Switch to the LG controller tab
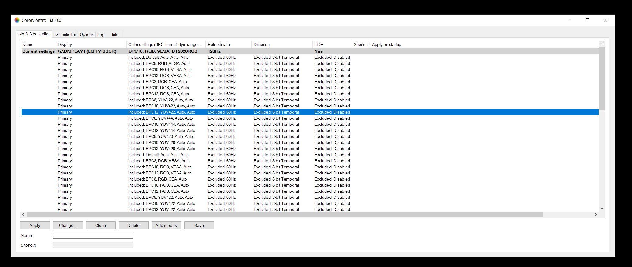This screenshot has height=267, width=632. (x=65, y=34)
